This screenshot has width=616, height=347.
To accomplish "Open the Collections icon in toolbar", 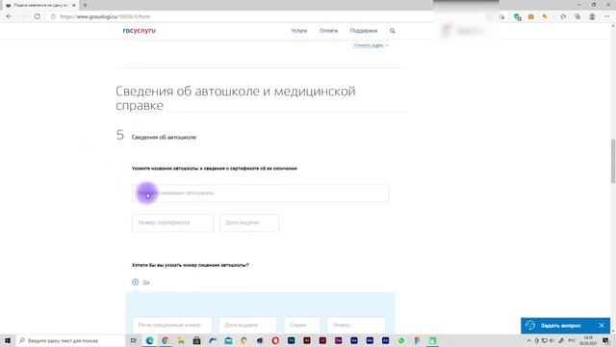I will pyautogui.click(x=577, y=17).
